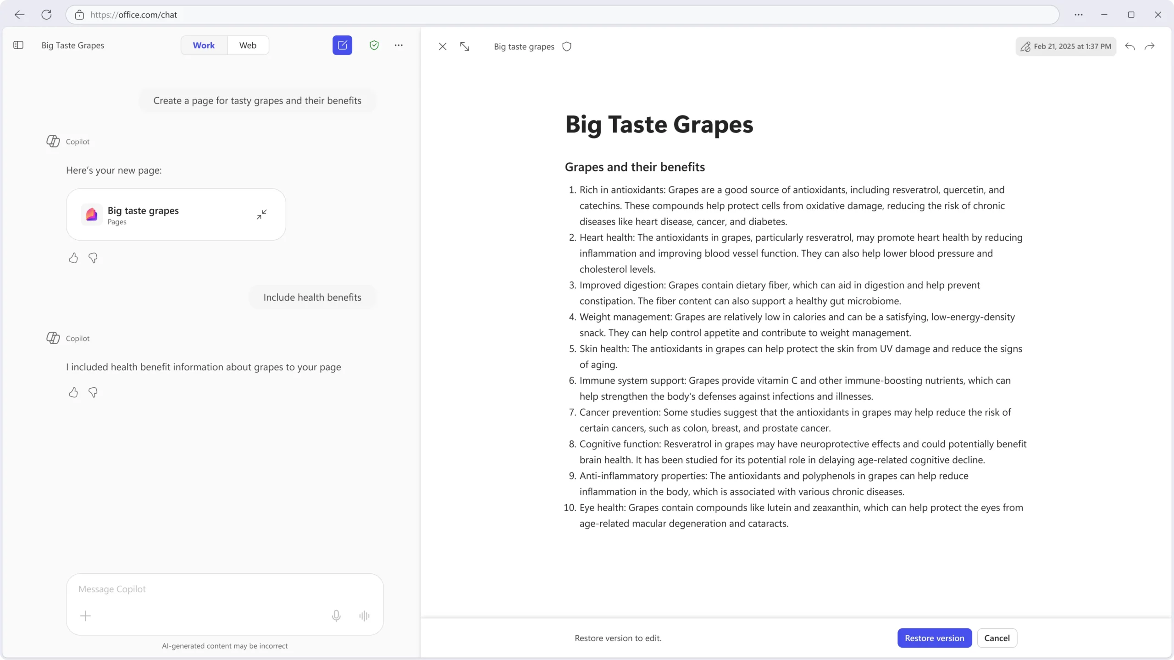This screenshot has width=1174, height=660.
Task: Click the microphone icon in message box
Action: (336, 616)
